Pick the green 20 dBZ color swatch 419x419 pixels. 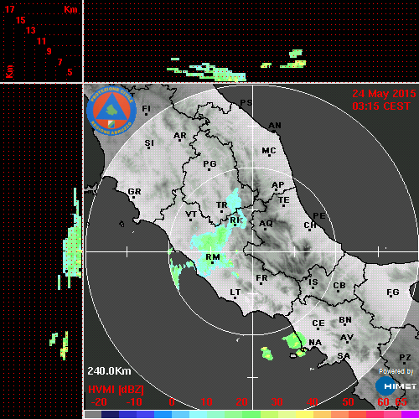(x=234, y=414)
